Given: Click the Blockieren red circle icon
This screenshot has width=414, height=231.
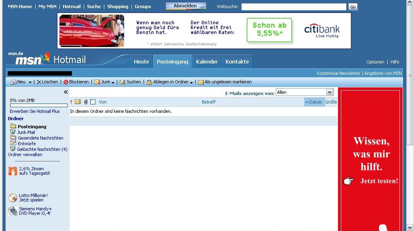Looking at the screenshot, I should 66,82.
